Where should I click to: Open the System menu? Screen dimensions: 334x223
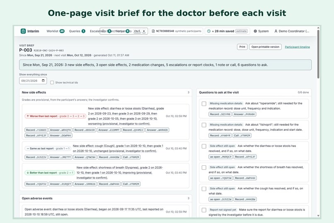click(x=261, y=31)
